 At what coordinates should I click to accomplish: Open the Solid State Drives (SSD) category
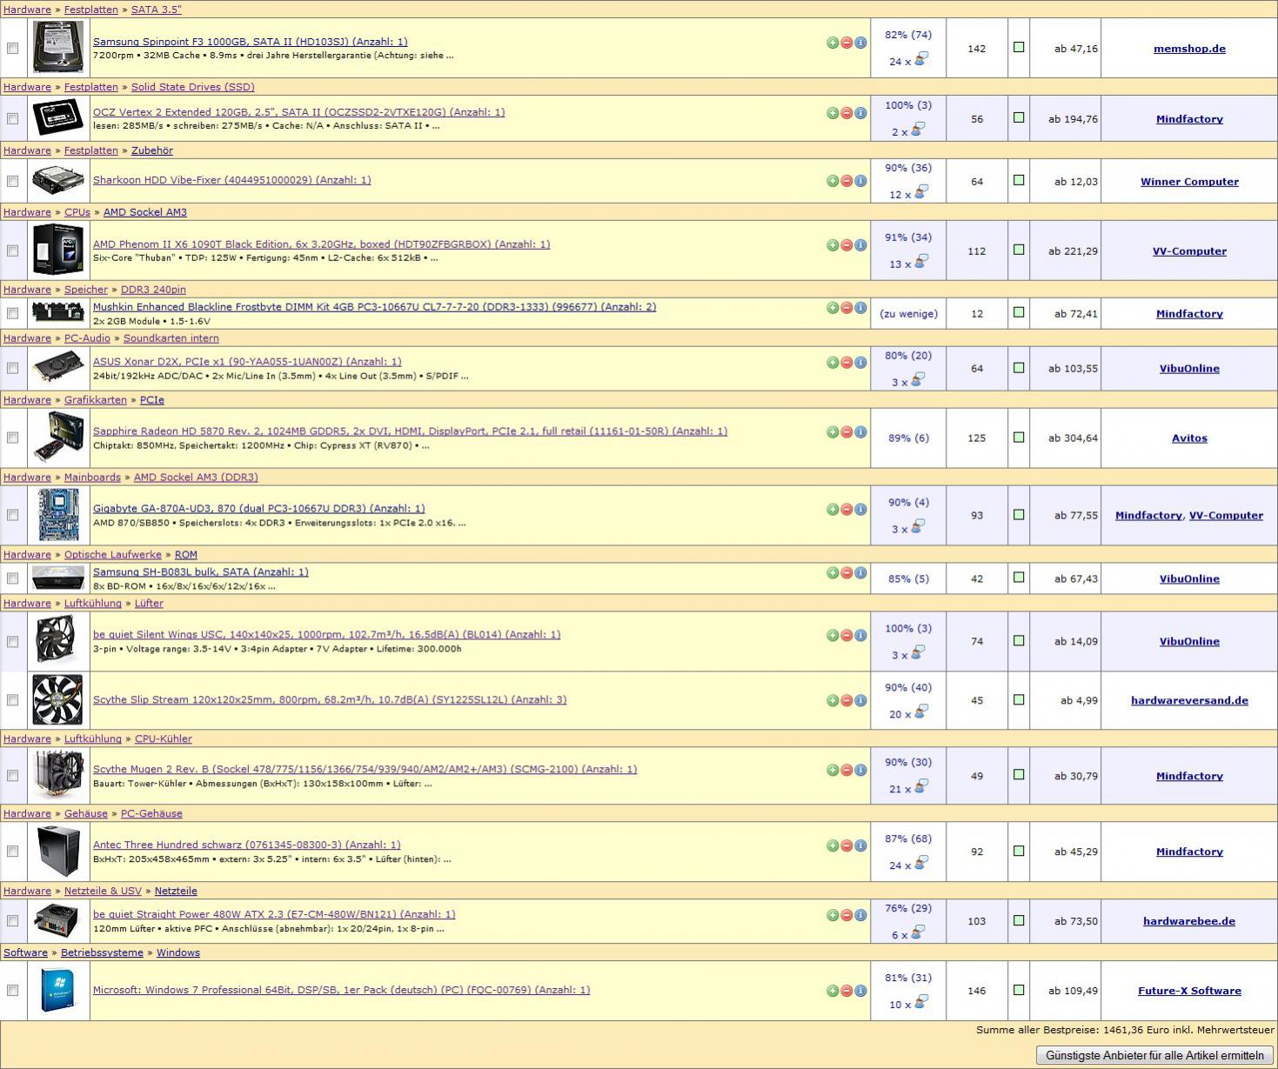(x=192, y=87)
